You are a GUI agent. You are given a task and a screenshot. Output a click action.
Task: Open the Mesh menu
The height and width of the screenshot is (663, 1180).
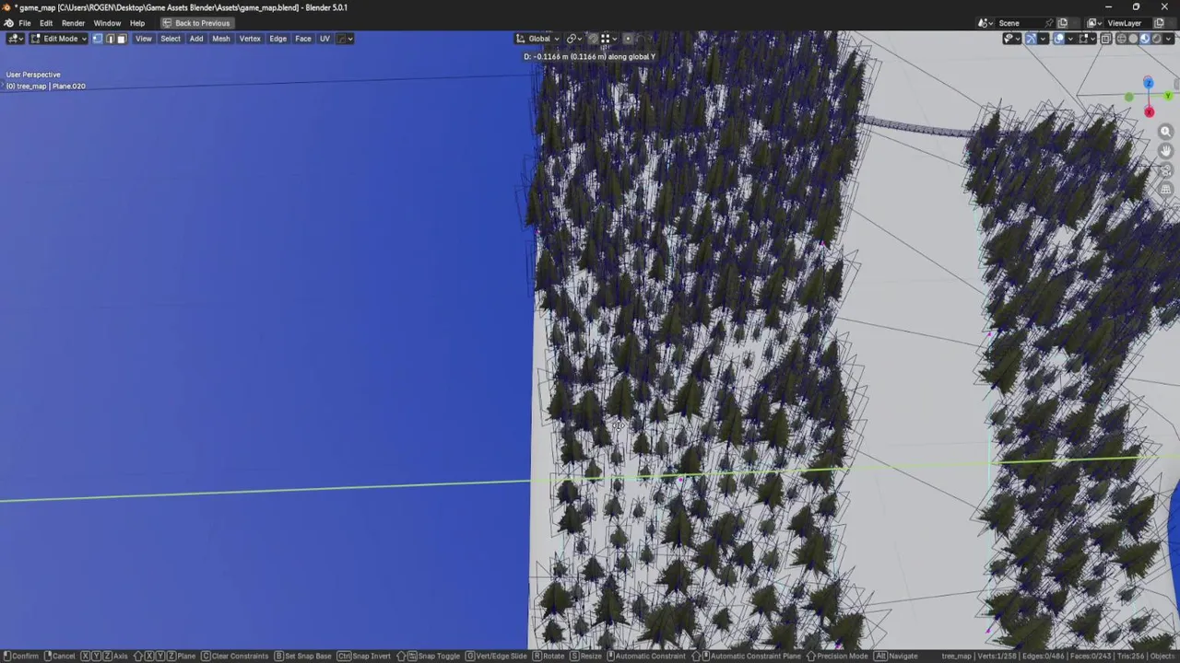click(x=221, y=39)
